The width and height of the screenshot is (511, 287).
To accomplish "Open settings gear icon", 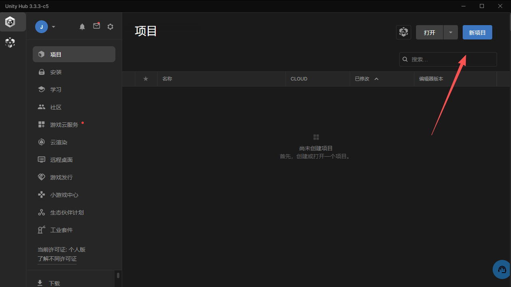I will tap(111, 27).
